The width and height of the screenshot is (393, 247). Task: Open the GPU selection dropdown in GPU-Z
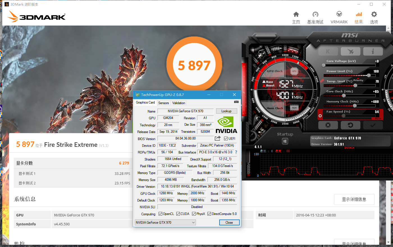(165, 223)
